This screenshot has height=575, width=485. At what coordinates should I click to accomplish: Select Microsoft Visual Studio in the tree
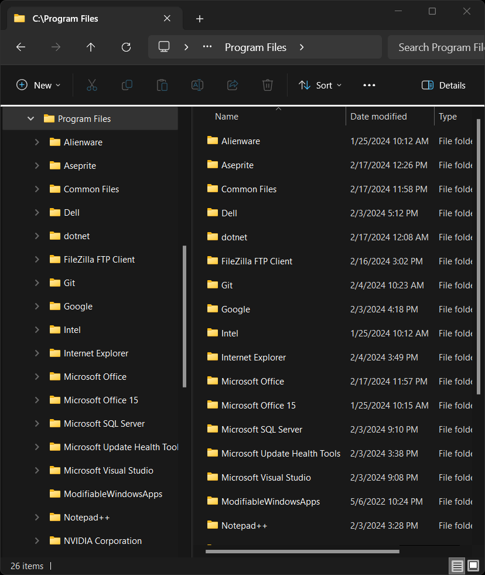pyautogui.click(x=108, y=471)
